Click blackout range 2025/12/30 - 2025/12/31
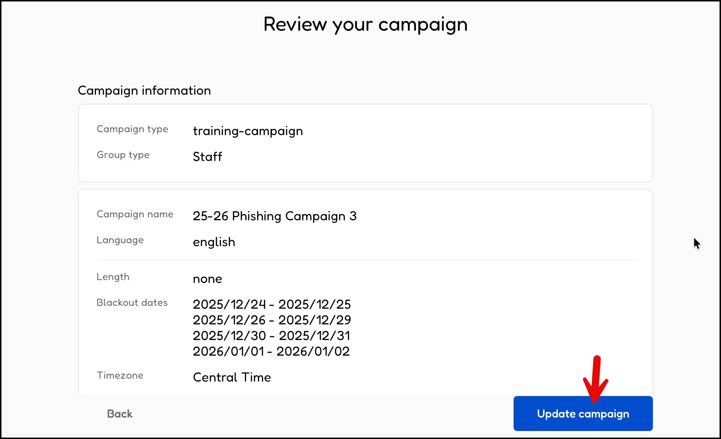721x439 pixels. tap(272, 336)
